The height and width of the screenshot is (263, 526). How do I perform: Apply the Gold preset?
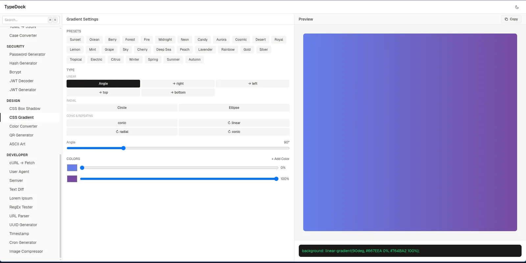tap(247, 50)
